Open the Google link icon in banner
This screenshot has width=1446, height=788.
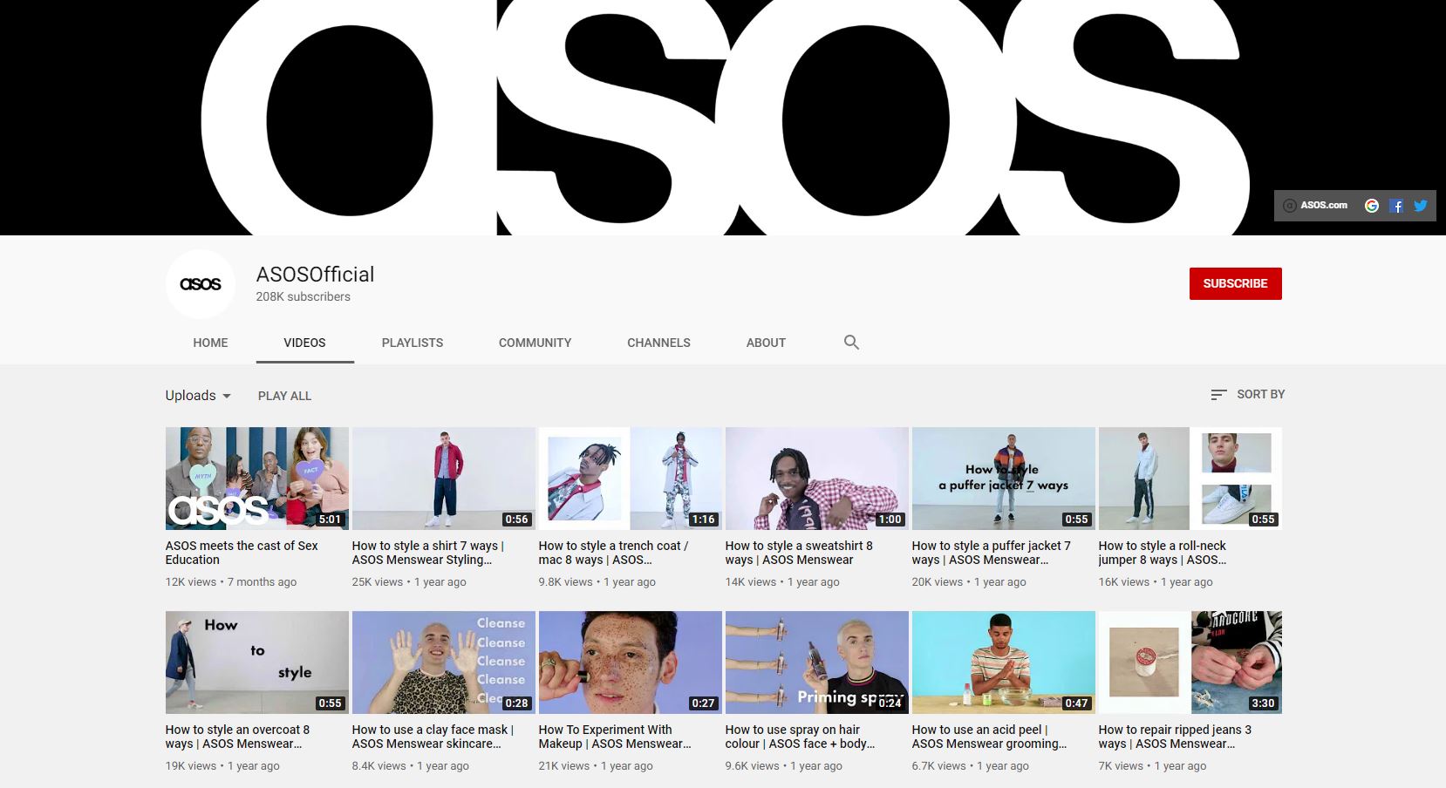pos(1372,206)
